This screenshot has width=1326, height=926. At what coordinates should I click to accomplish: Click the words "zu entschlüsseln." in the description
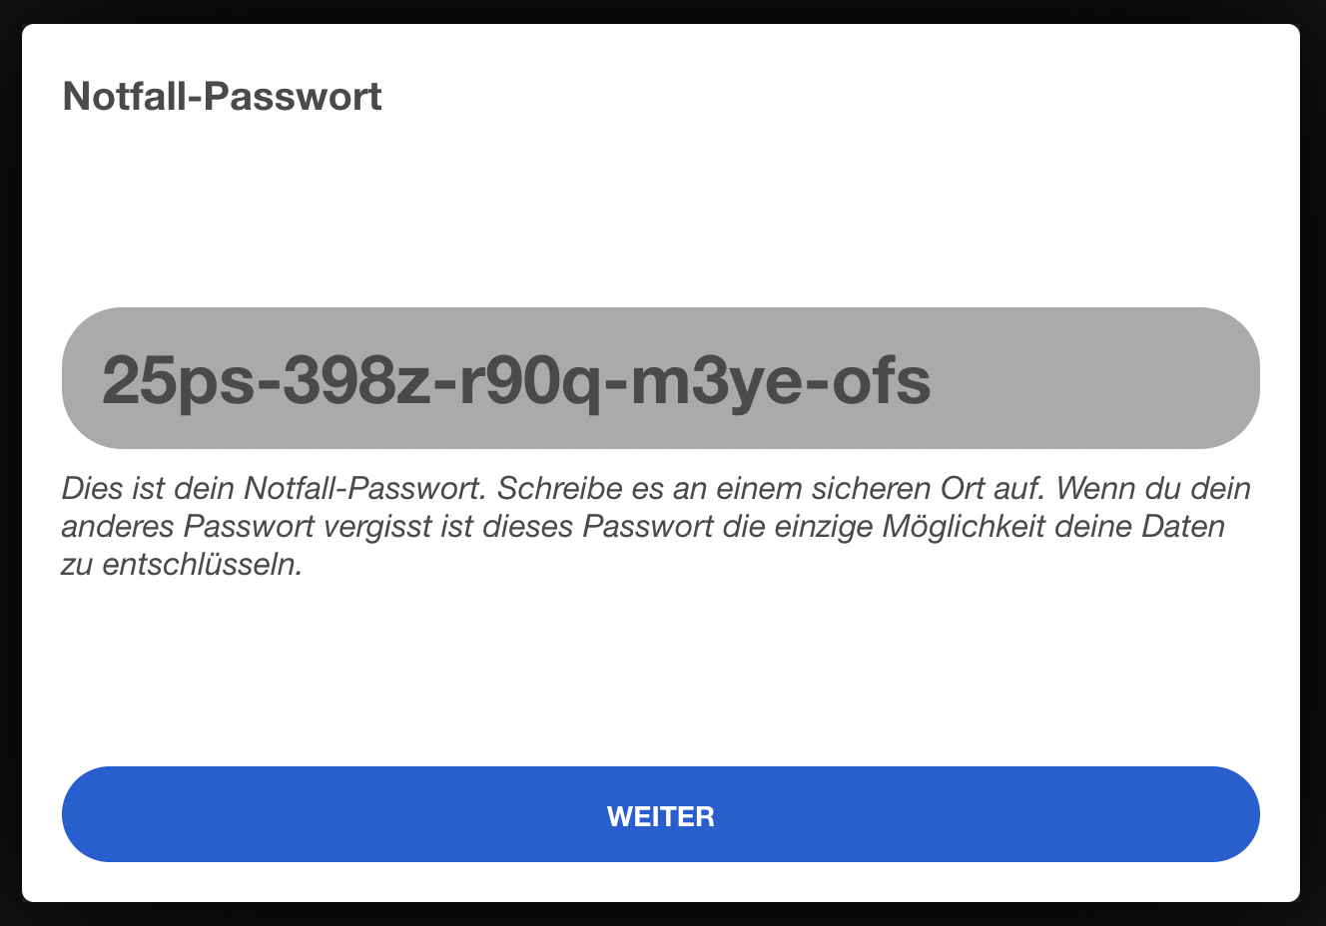coord(182,564)
